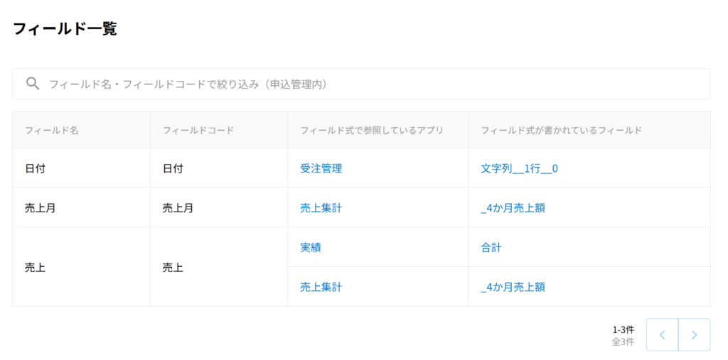Click フィールド式が書かれているフィールド column header

pyautogui.click(x=562, y=130)
